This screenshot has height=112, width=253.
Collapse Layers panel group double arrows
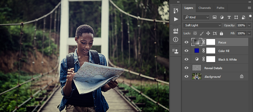click(x=250, y=2)
